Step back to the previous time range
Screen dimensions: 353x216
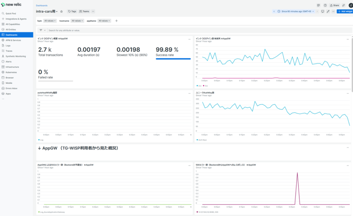[x=274, y=11]
